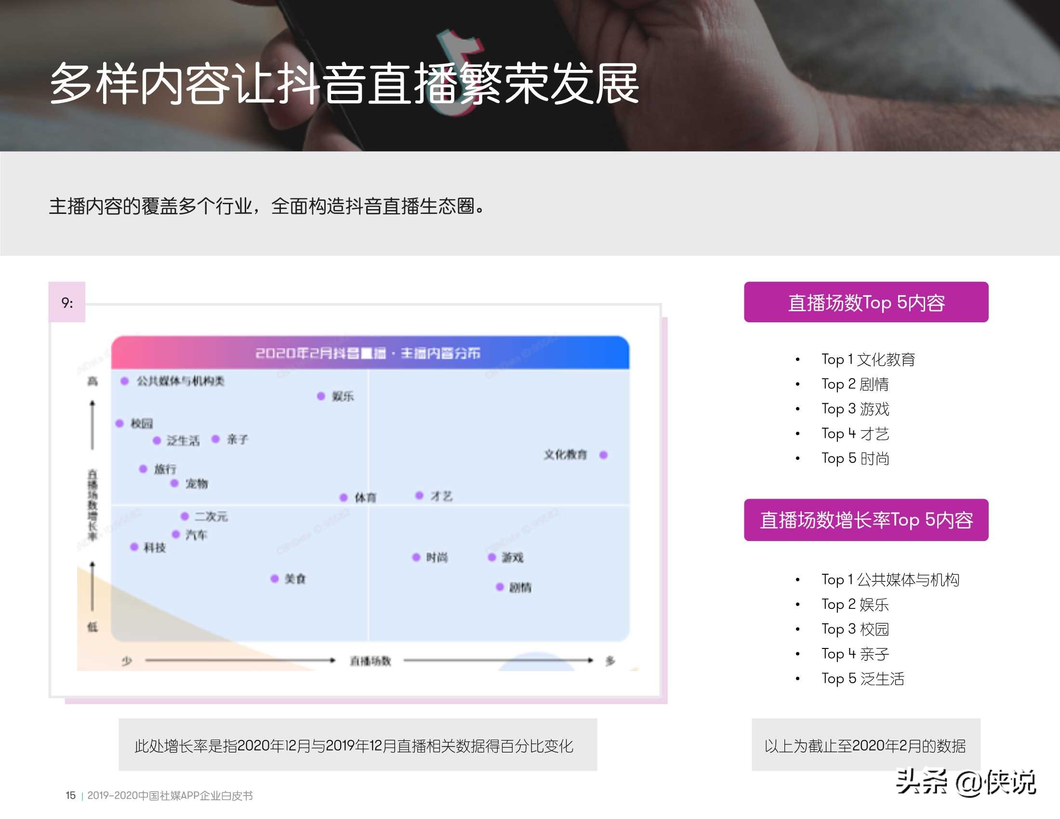Select list item Top 2 娱乐

[x=855, y=605]
